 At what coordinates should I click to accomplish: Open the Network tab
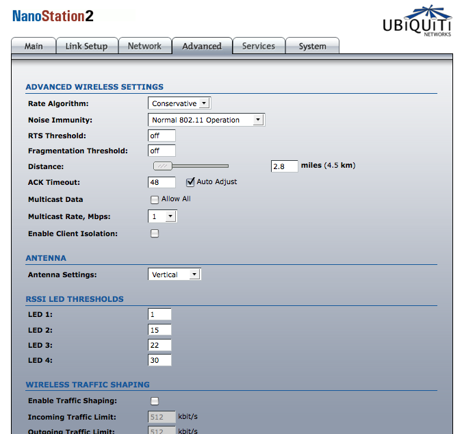click(x=144, y=46)
